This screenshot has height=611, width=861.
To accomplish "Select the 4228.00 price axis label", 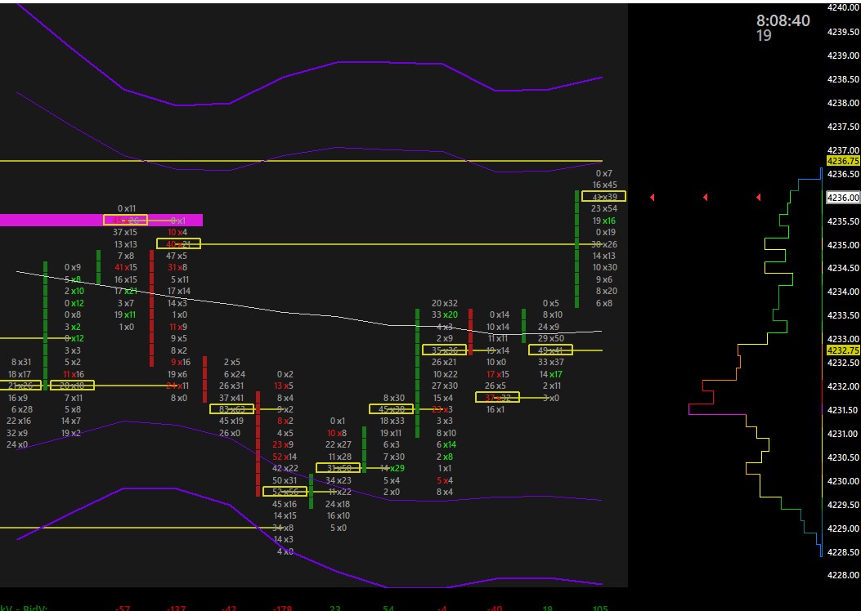I will click(843, 575).
